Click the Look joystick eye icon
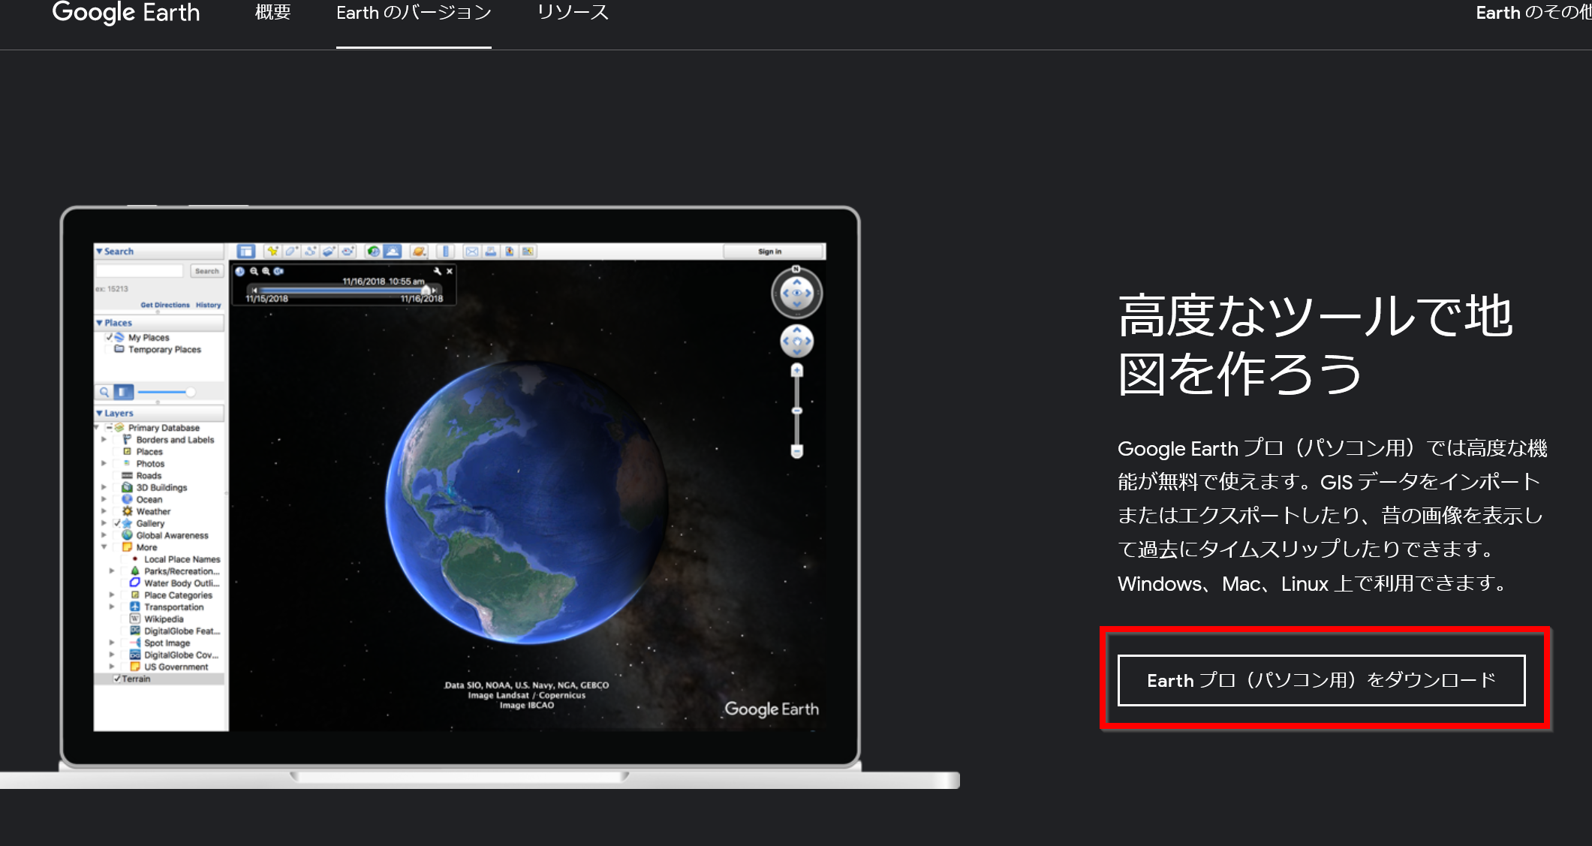Image resolution: width=1592 pixels, height=846 pixels. (797, 293)
